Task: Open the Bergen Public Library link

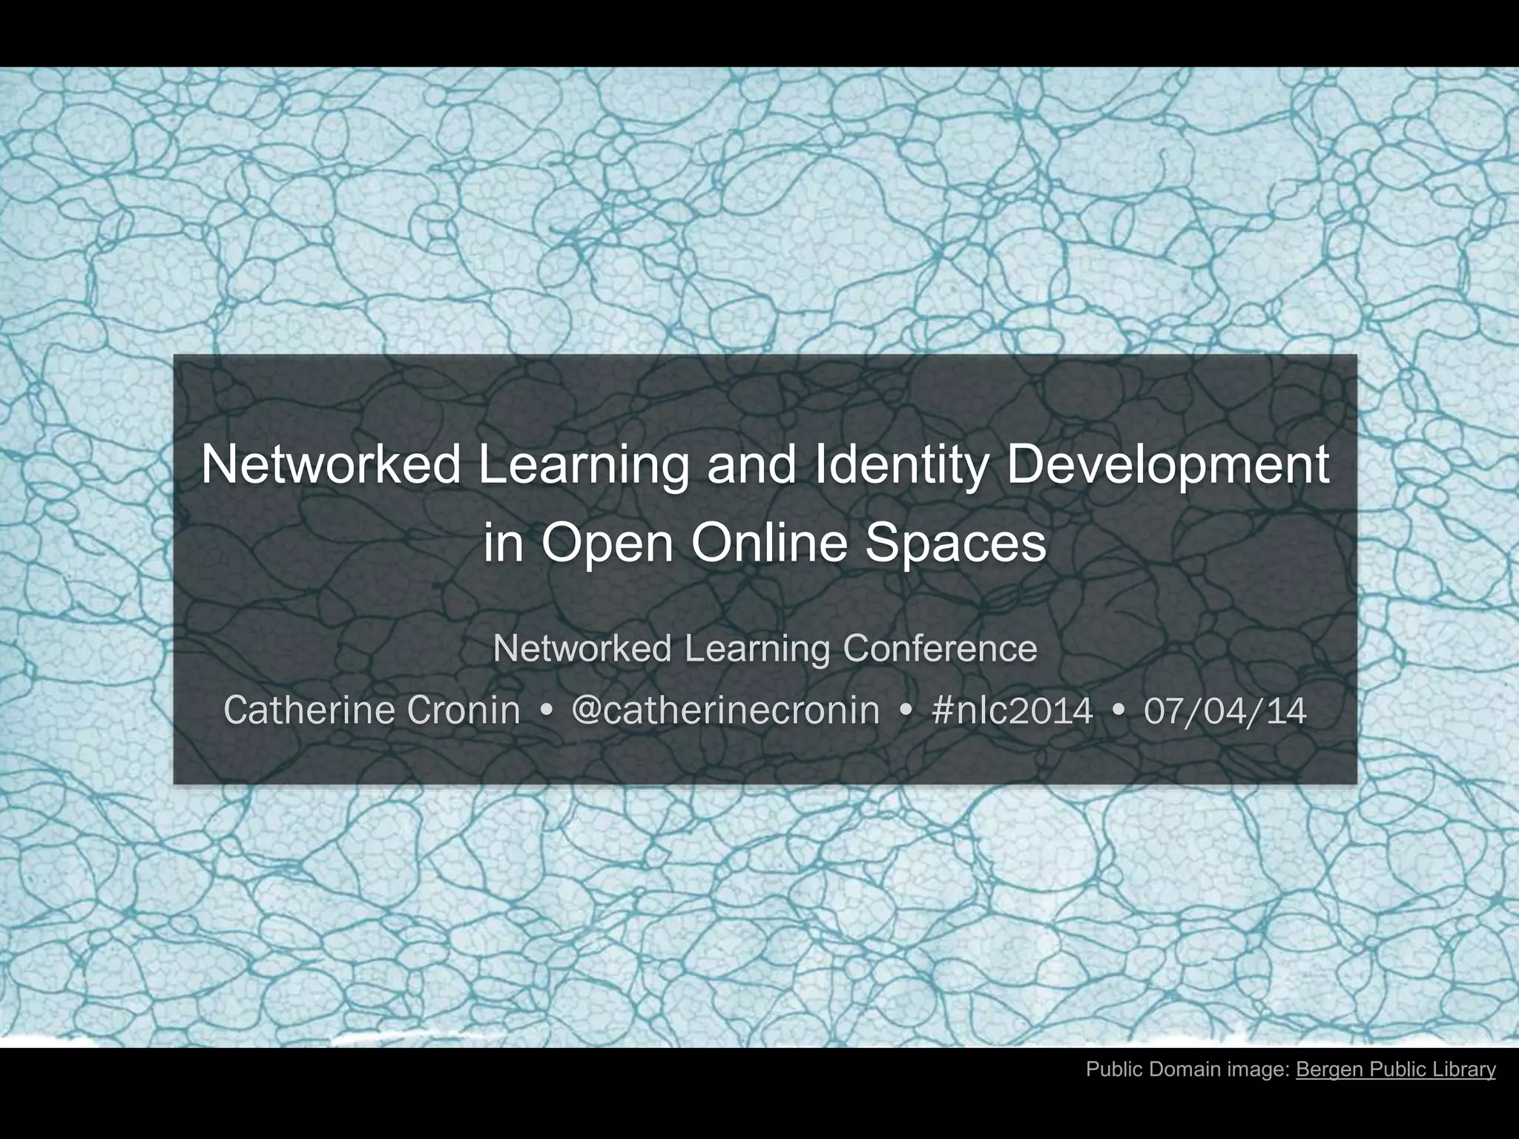Action: pyautogui.click(x=1395, y=1069)
